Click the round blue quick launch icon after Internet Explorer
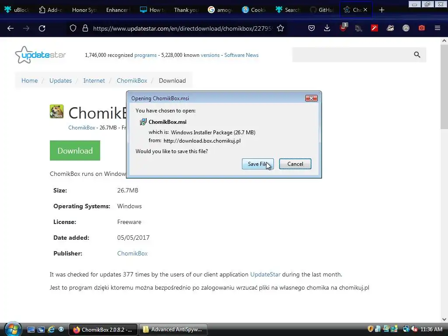Screen dimensions: 448x336 click(x=61, y=329)
